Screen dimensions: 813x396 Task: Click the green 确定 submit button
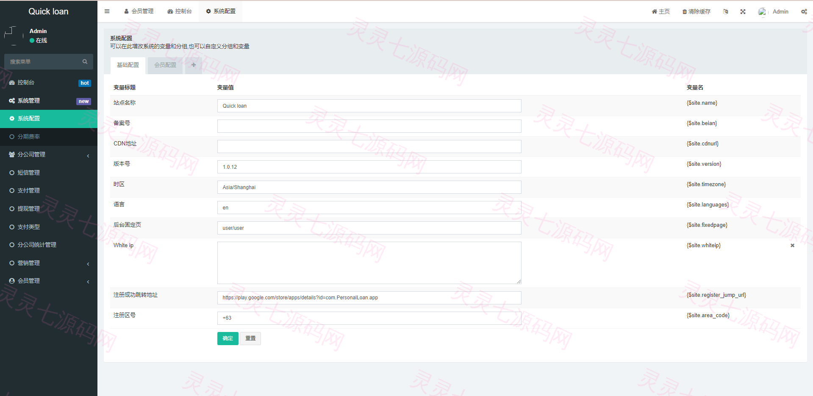point(228,338)
